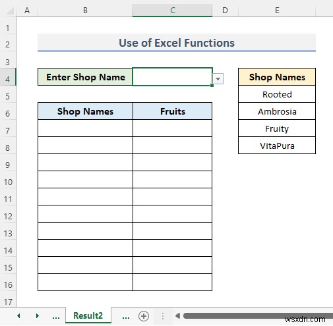Click the horizontal scrollbar thumb
Image resolution: width=333 pixels, height=326 pixels.
point(258,315)
